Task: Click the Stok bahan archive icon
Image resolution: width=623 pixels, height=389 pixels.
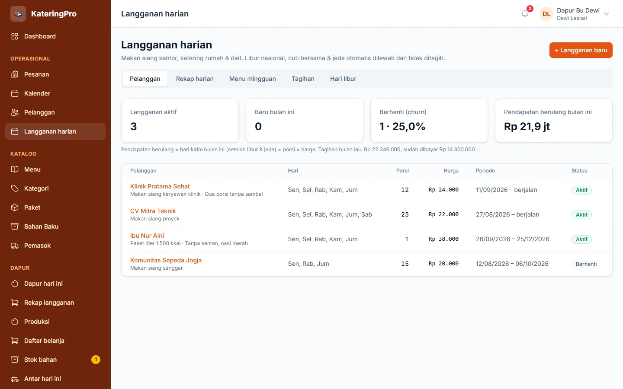Action: 15,360
